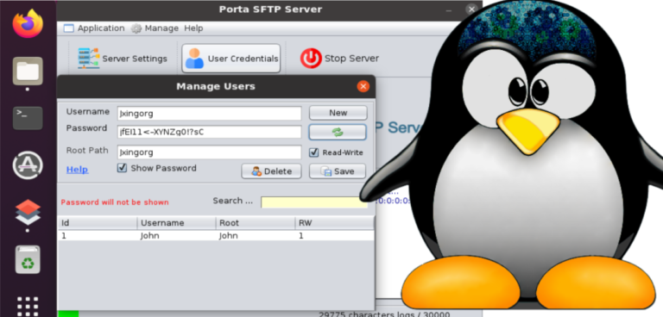663x317 pixels.
Task: Sort table by Root column header
Action: 255,223
